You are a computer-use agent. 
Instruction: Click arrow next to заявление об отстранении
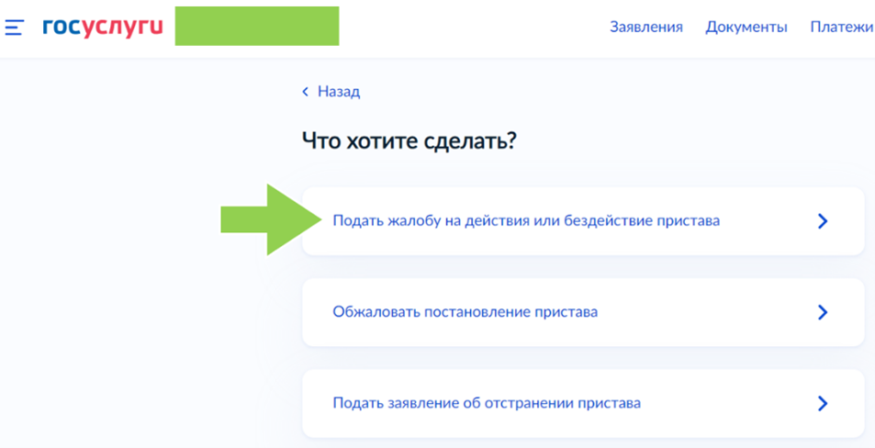[x=823, y=403]
